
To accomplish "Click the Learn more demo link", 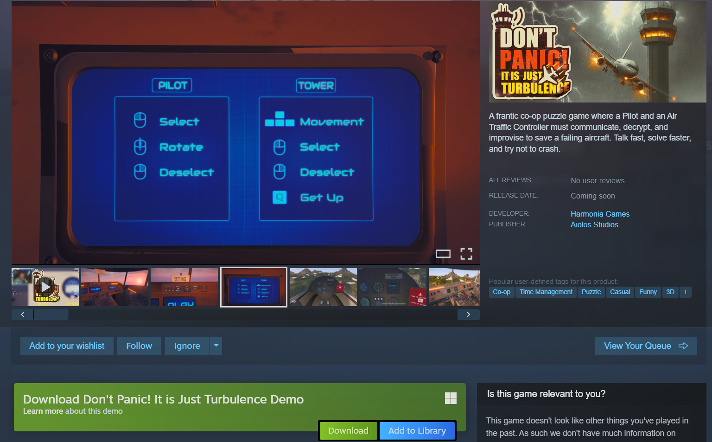I will [43, 411].
